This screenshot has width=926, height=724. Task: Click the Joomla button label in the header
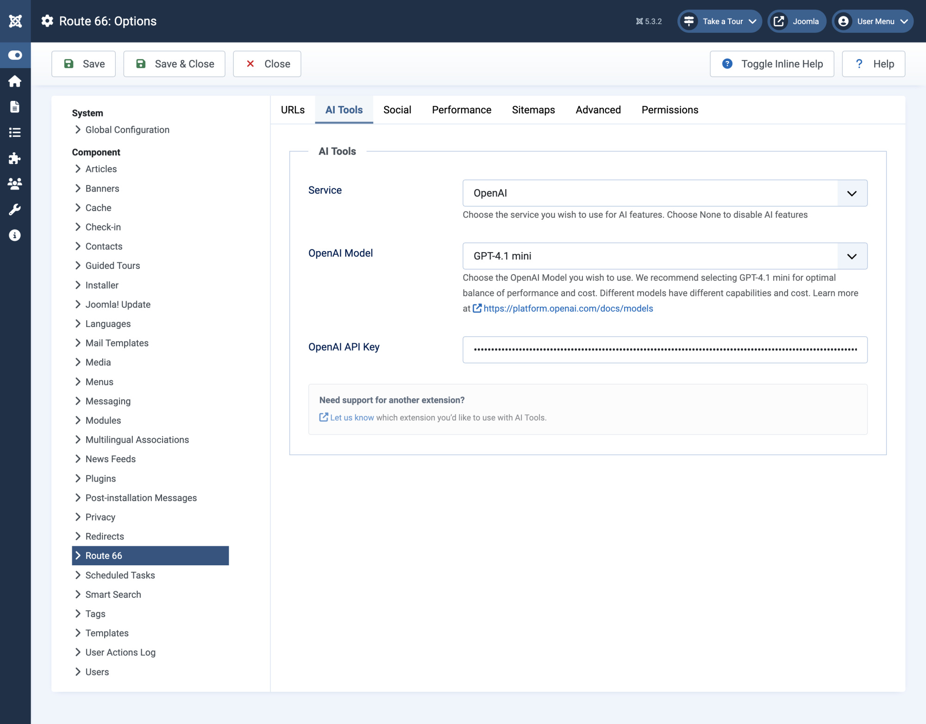(806, 21)
